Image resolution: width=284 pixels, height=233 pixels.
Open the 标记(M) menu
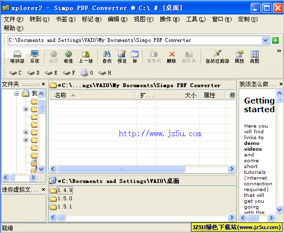tap(92, 19)
